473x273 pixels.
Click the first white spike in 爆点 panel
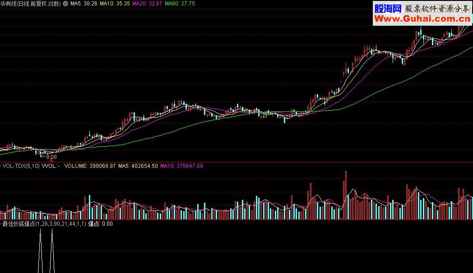click(41, 251)
